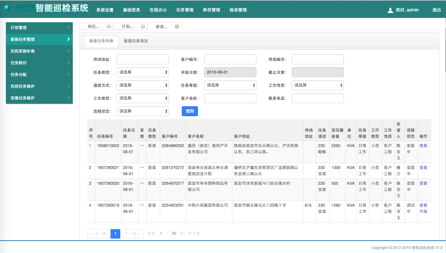Click the admin user avatar icon
The width and height of the screenshot is (446, 253).
[390, 10]
